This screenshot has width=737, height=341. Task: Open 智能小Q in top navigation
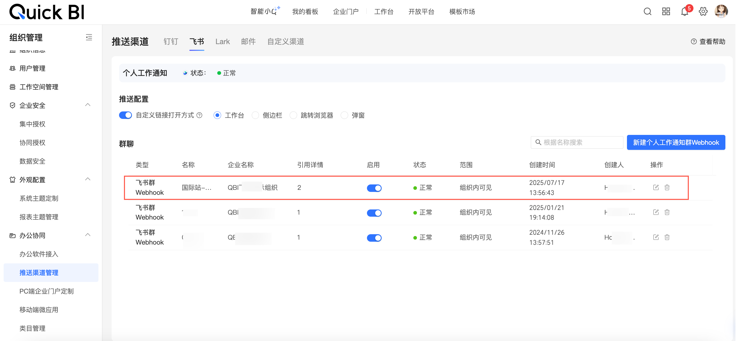coord(265,11)
